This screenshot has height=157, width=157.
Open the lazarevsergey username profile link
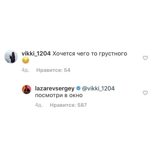pos(55,89)
